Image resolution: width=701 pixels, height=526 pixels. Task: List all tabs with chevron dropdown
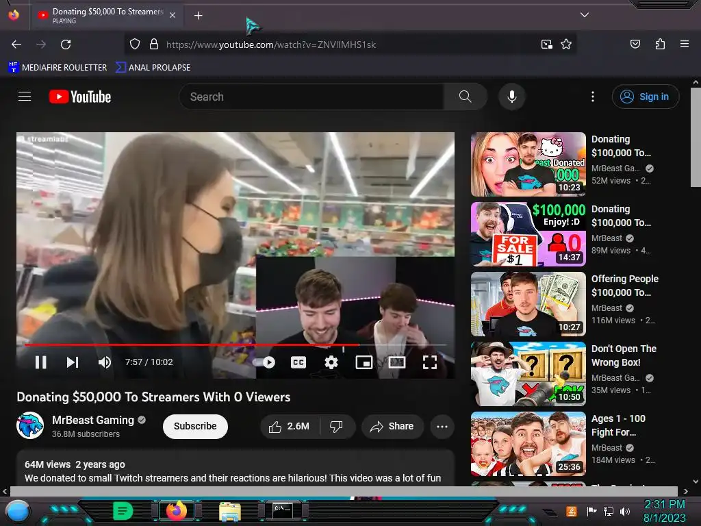pyautogui.click(x=585, y=15)
